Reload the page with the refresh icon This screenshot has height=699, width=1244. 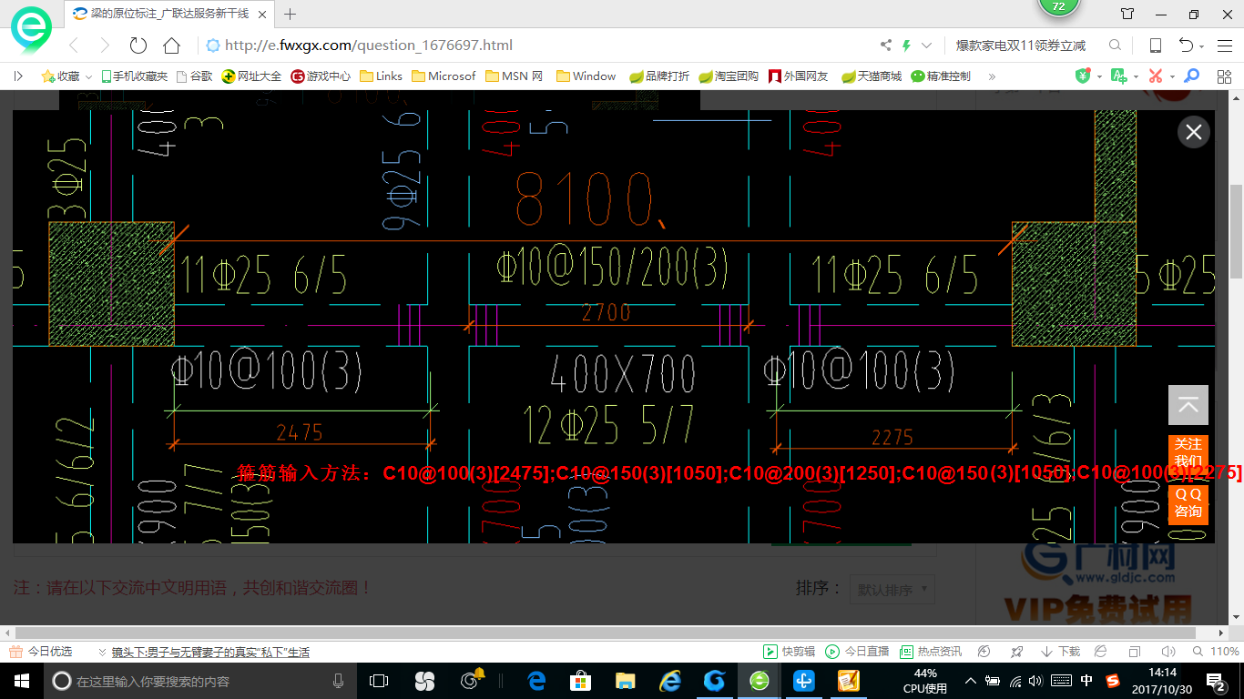138,46
